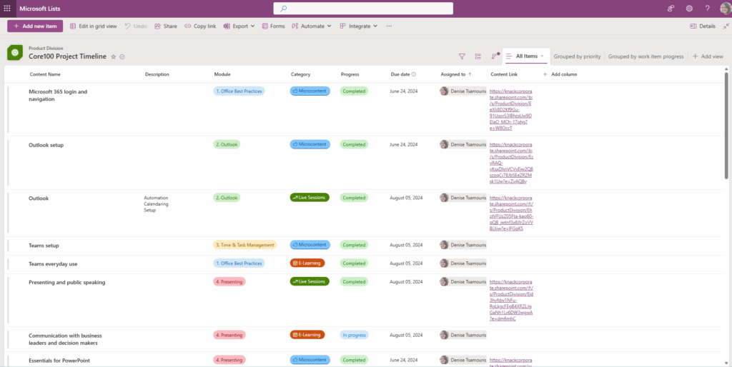732x367 pixels.
Task: Open the group by icon
Action: [478, 56]
